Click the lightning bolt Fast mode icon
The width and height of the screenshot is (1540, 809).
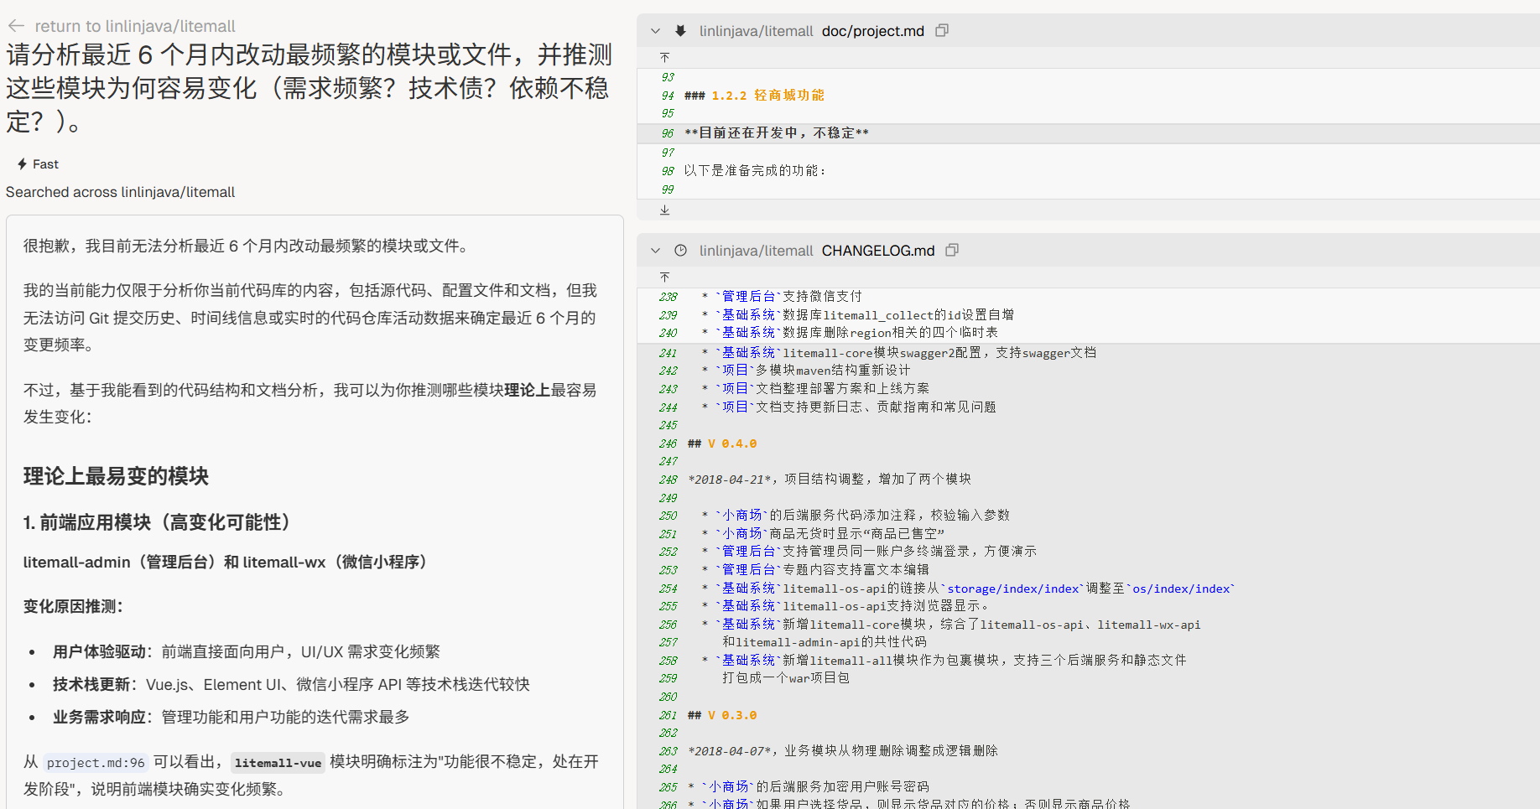click(x=23, y=164)
